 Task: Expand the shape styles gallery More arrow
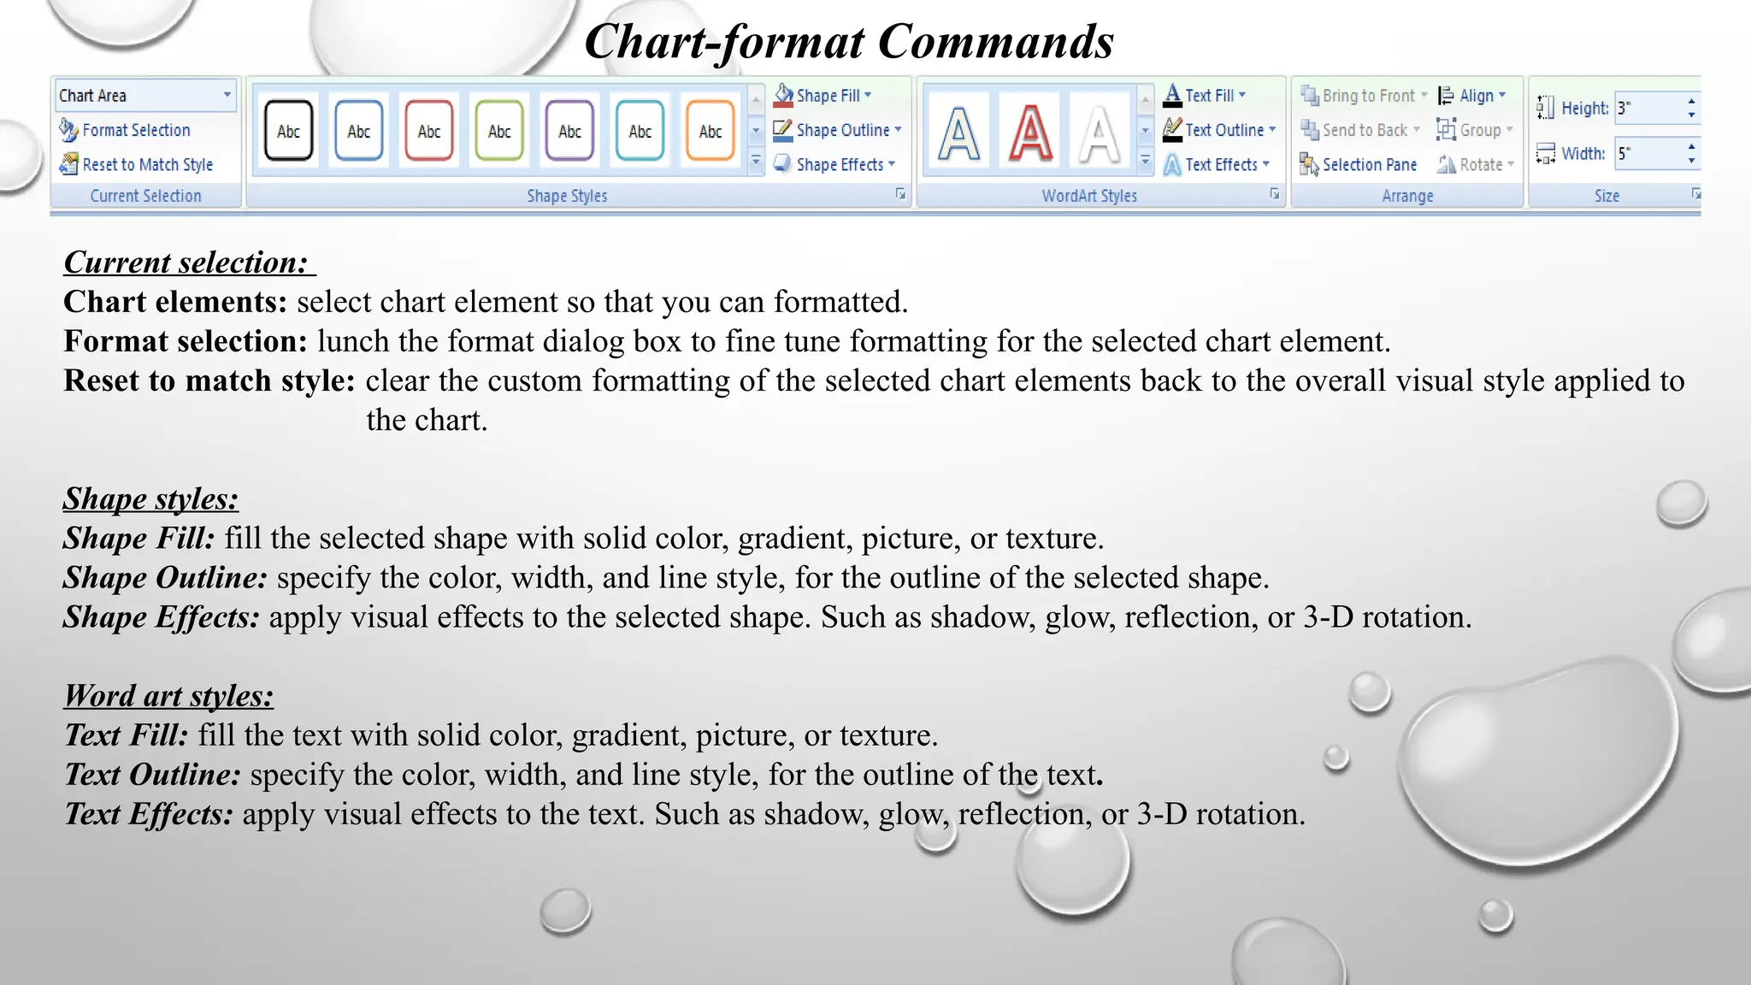[x=756, y=162]
